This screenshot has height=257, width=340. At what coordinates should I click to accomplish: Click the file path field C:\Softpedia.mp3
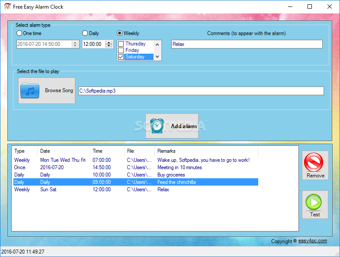click(x=201, y=91)
